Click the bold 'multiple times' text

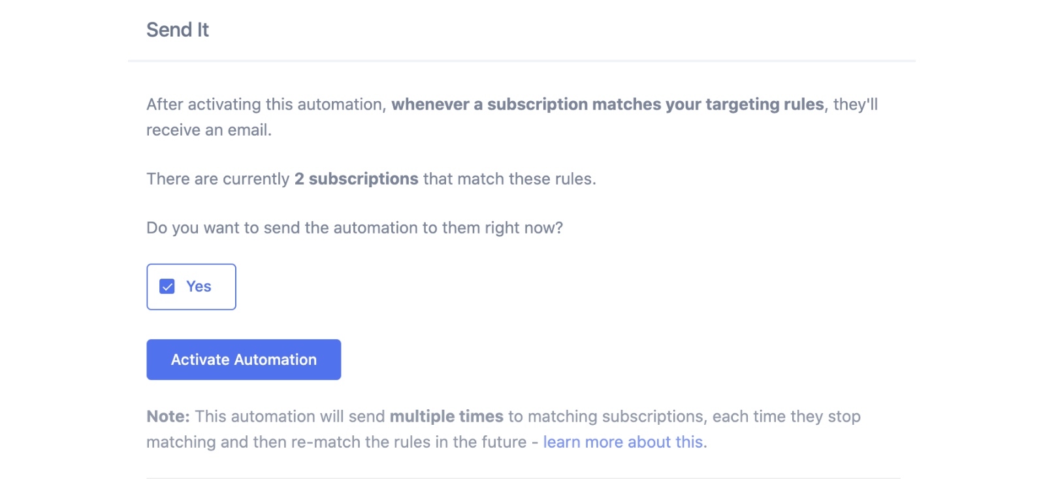446,416
